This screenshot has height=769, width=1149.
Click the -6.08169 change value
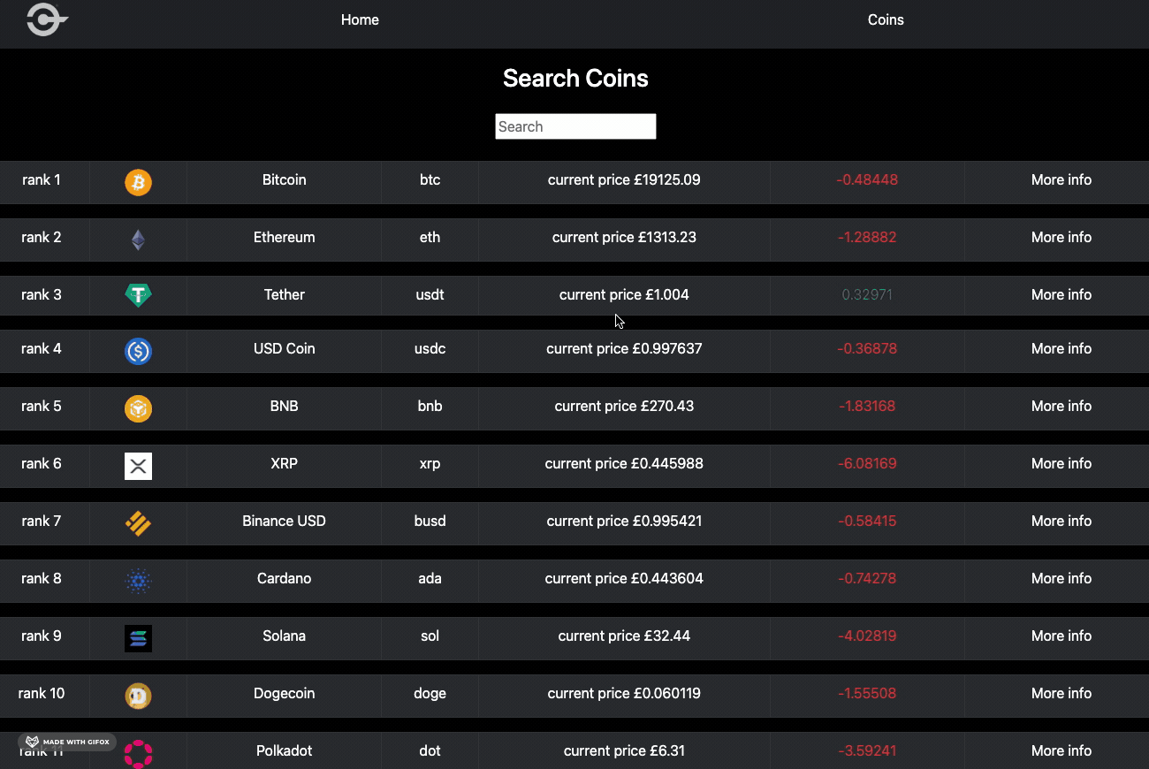pyautogui.click(x=867, y=463)
